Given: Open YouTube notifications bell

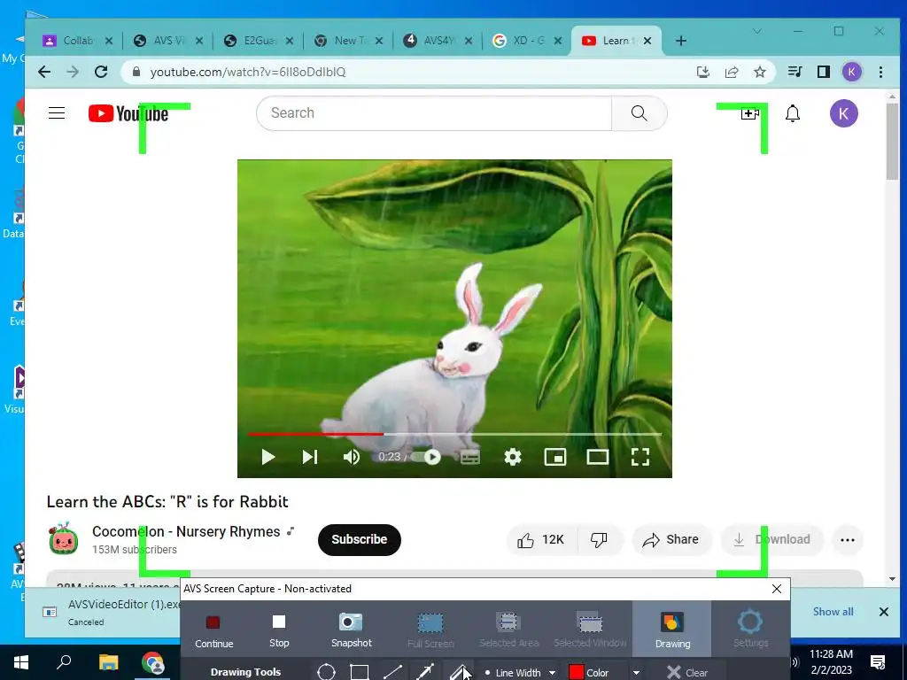Looking at the screenshot, I should (793, 113).
